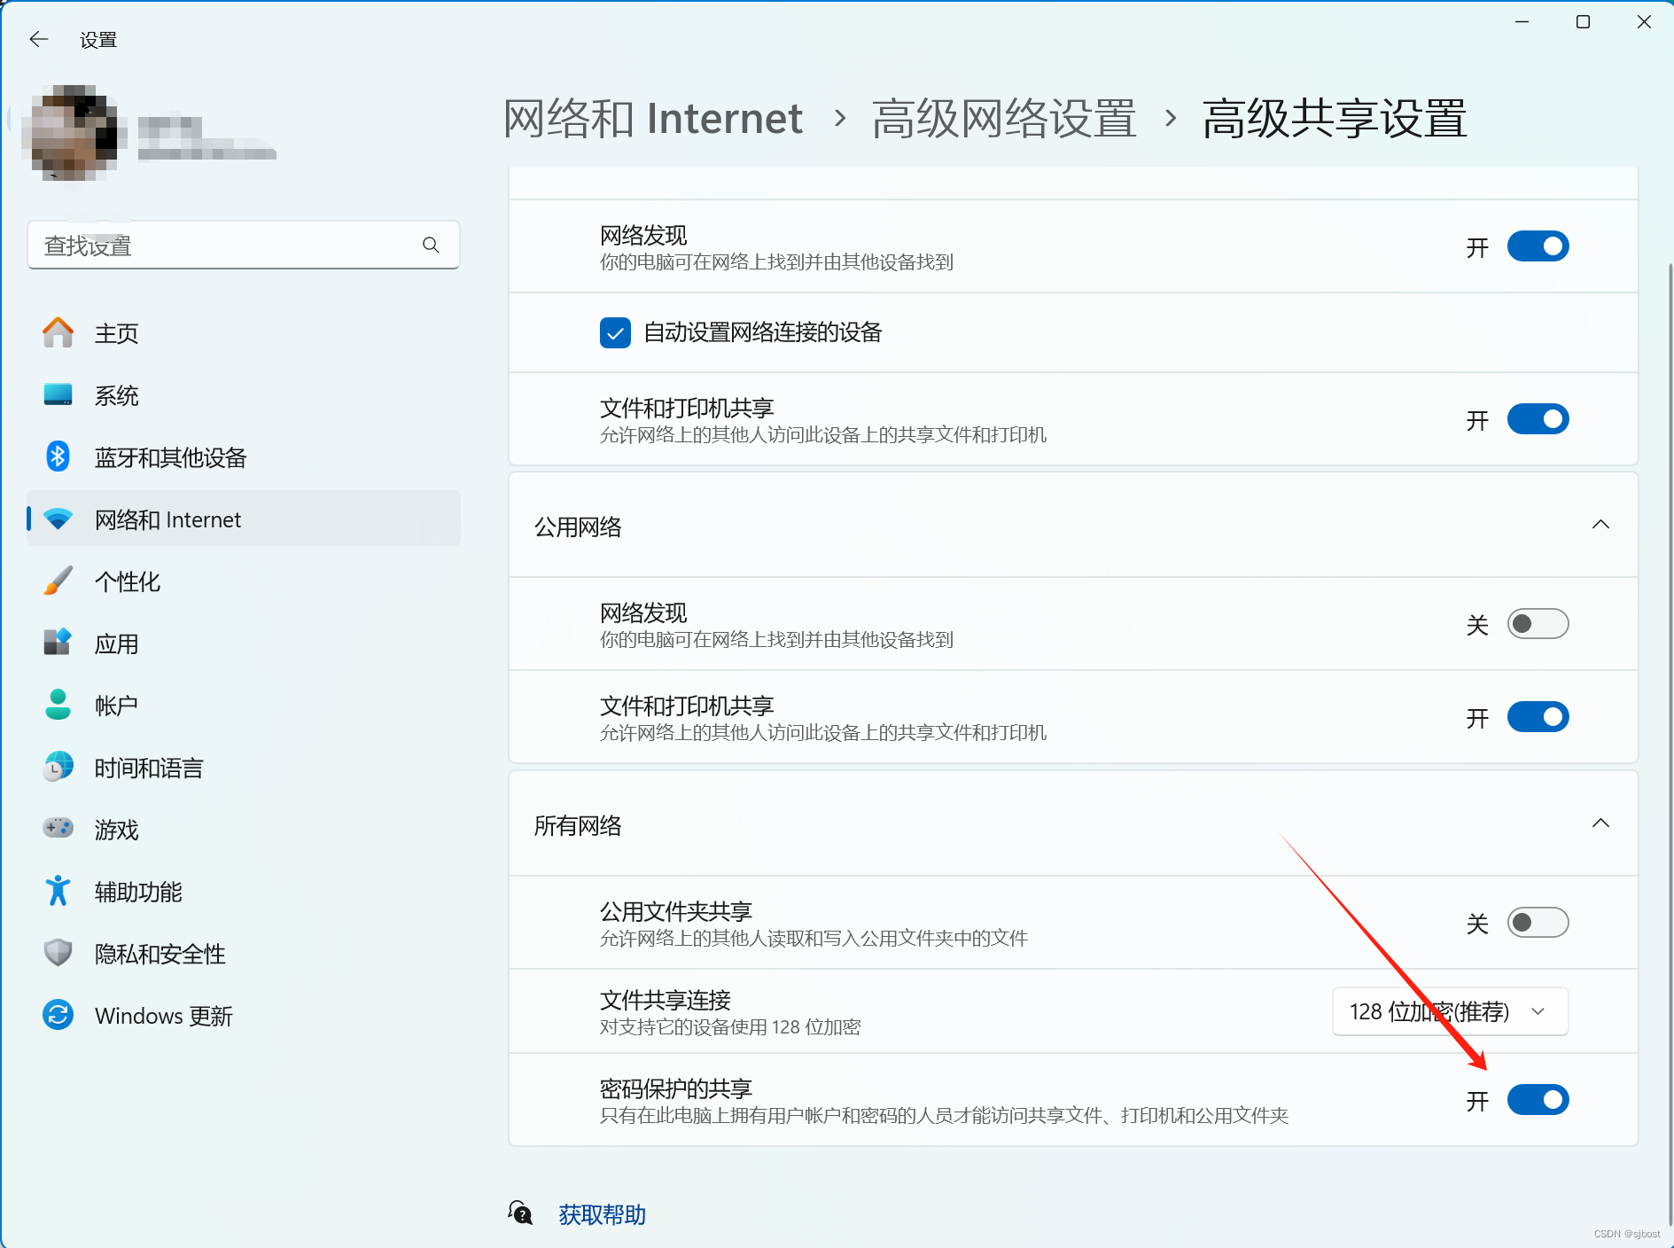This screenshot has height=1248, width=1674.
Task: Click the Wi-Fi network icon in sidebar
Action: coord(58,519)
